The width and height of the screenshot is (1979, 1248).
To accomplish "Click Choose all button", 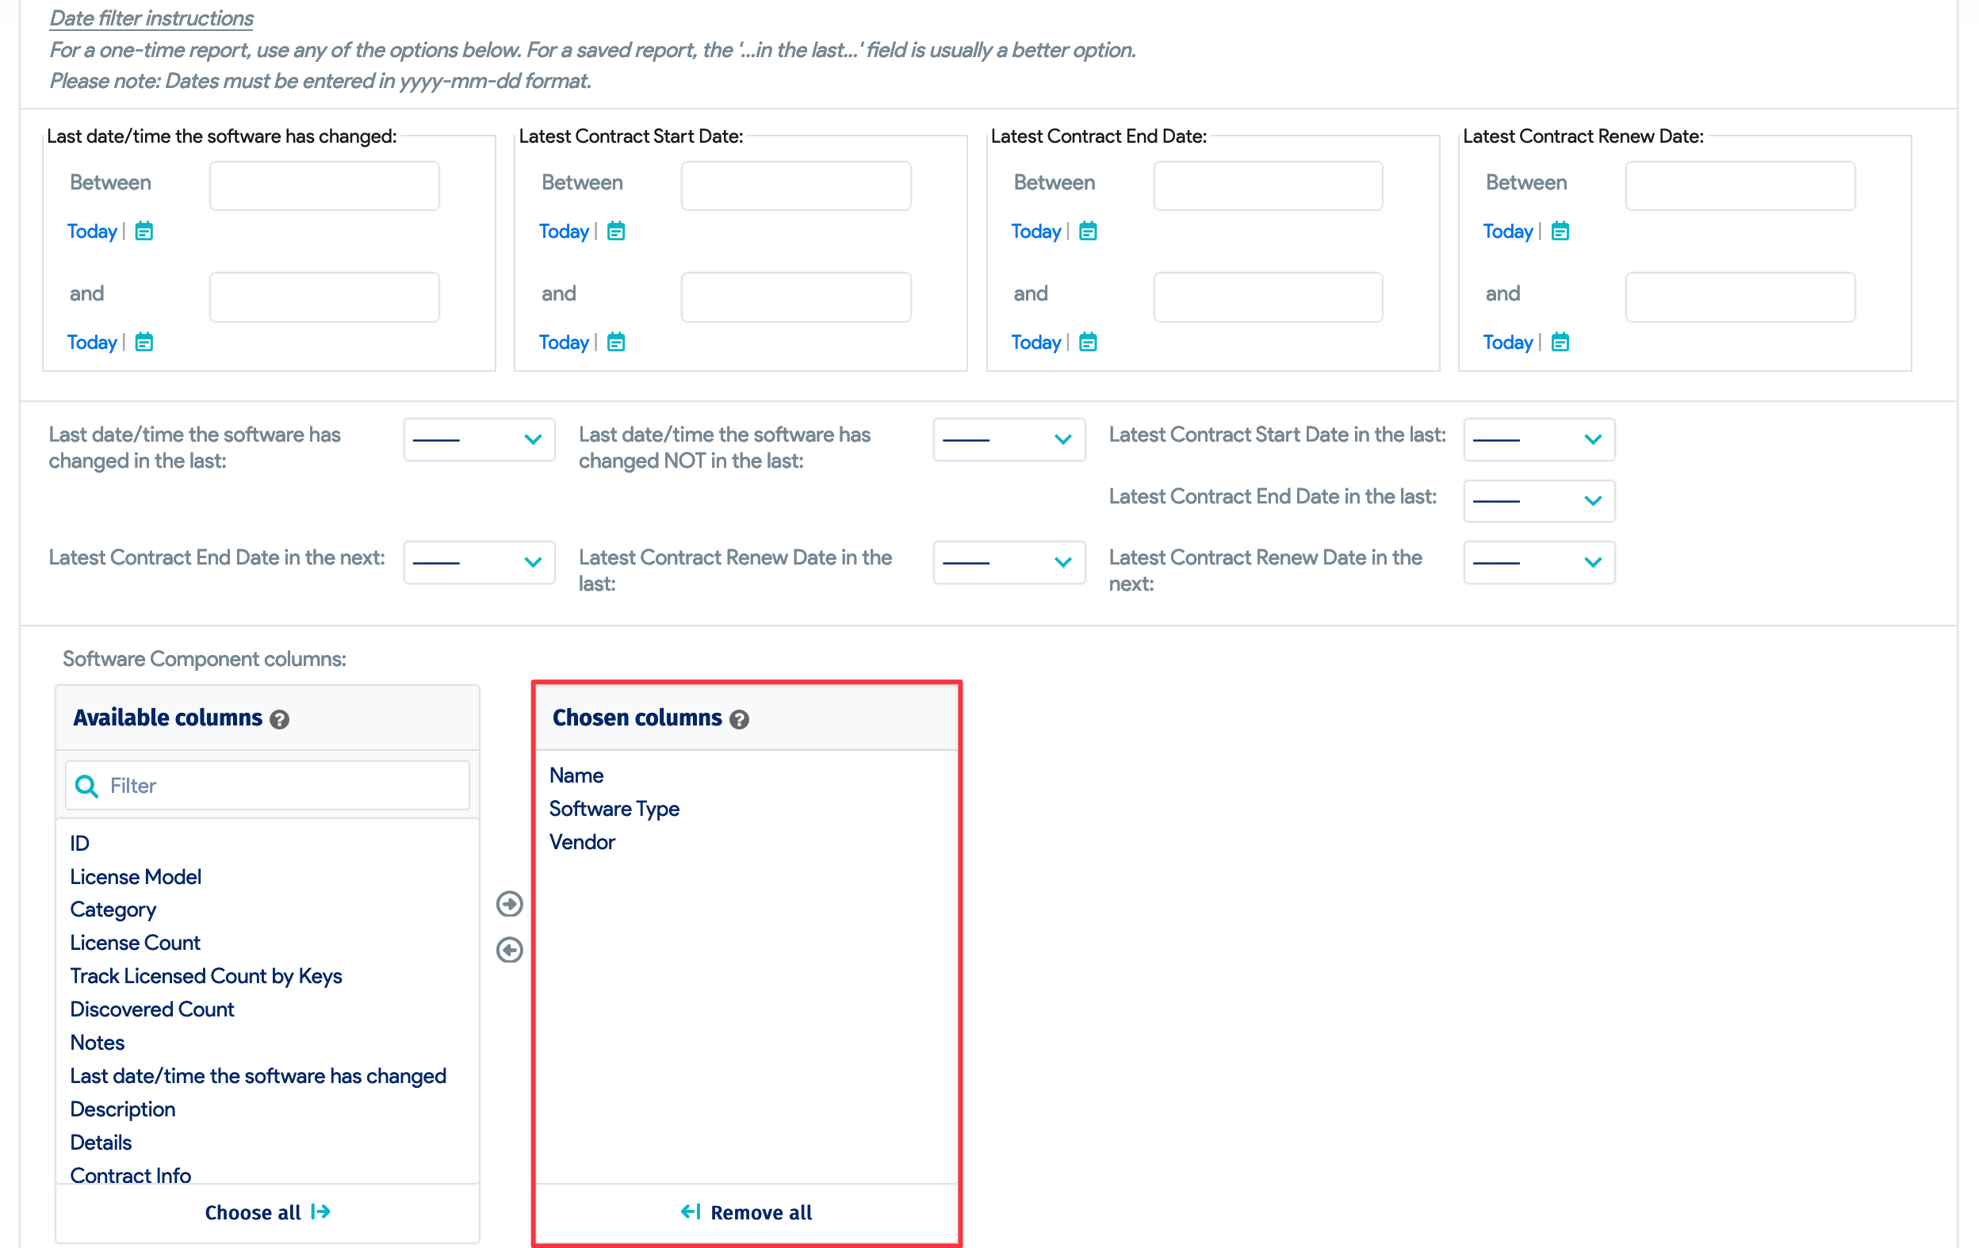I will pyautogui.click(x=267, y=1213).
